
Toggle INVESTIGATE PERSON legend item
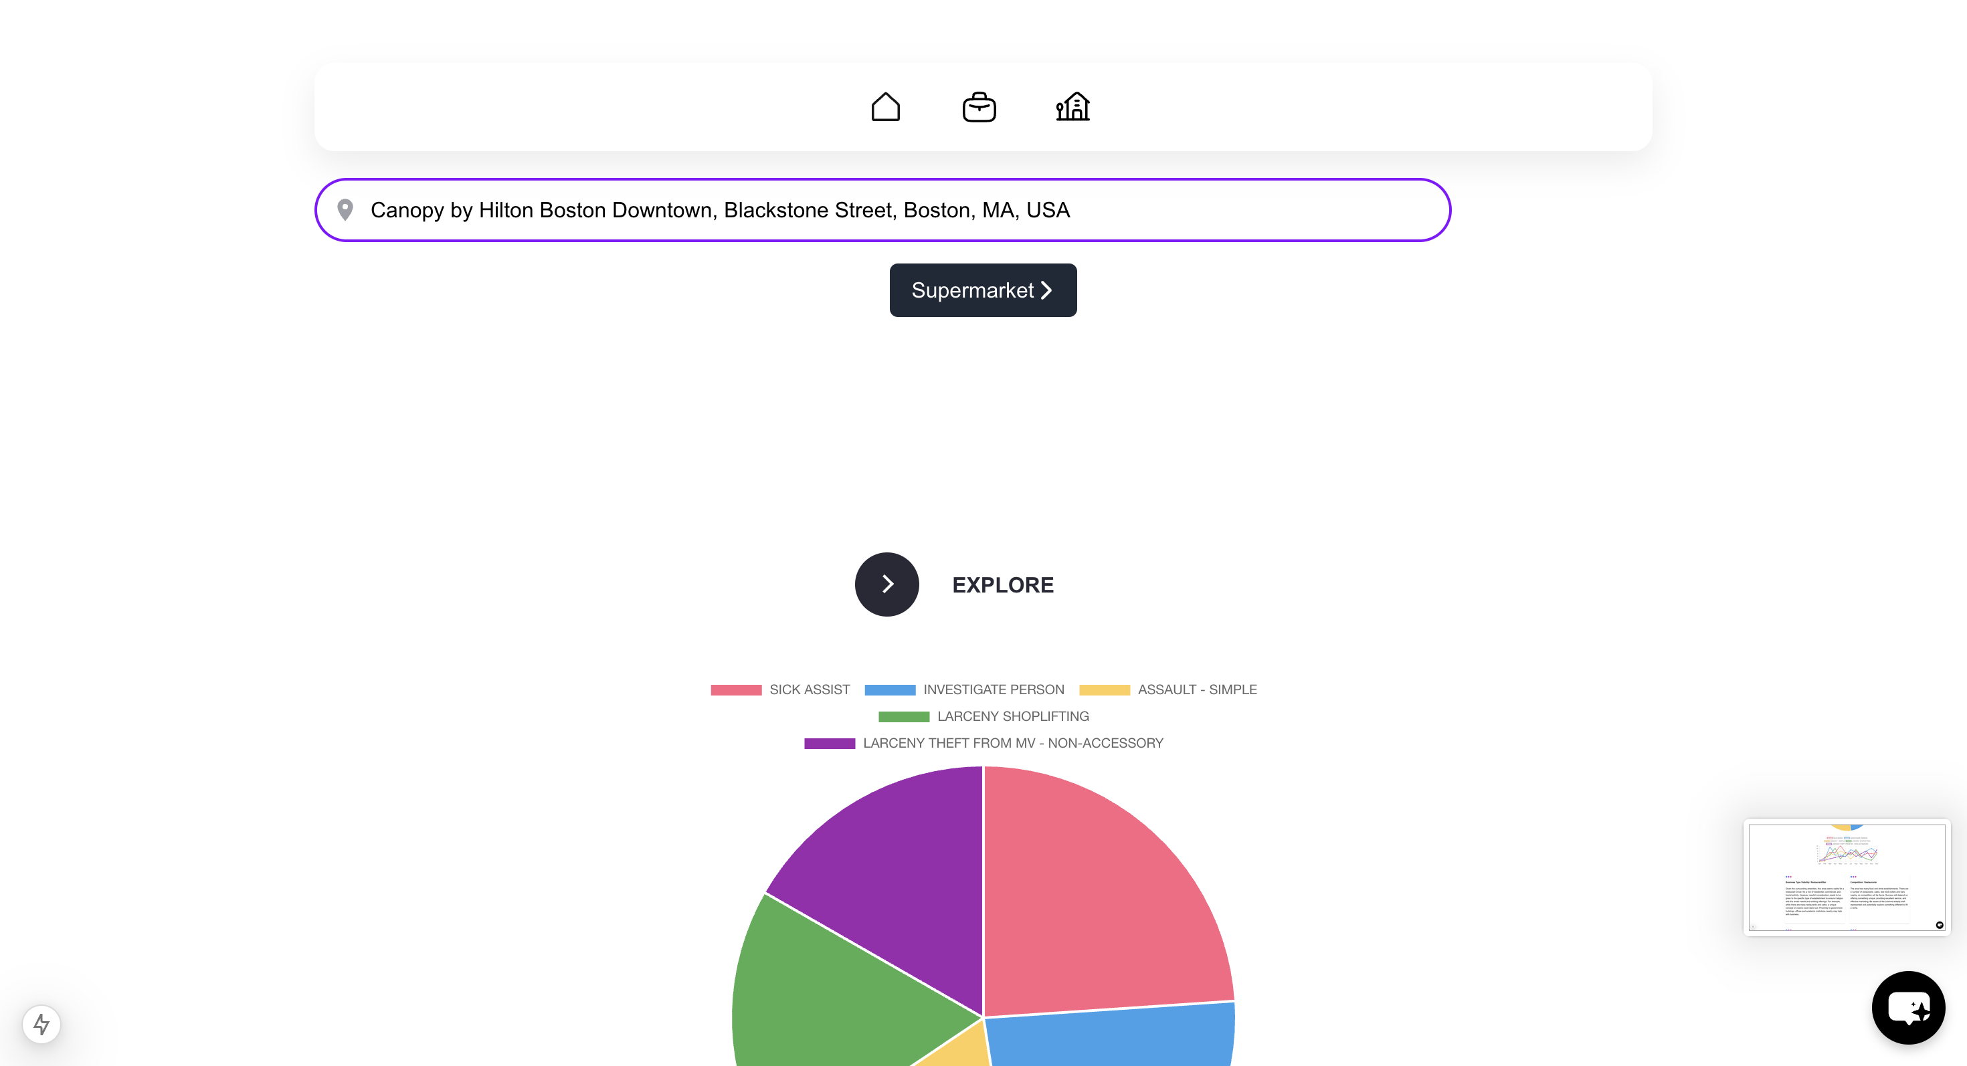993,689
